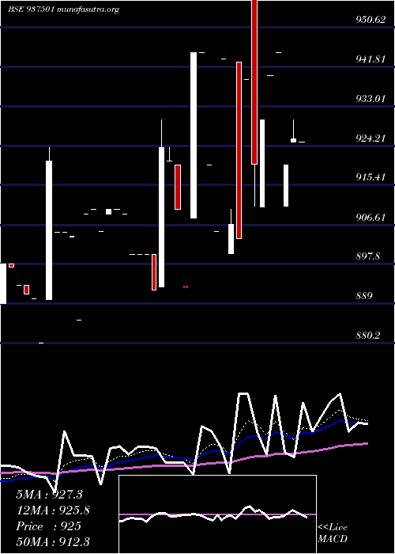This screenshot has height=554, width=395.
Task: Click the 941.81 price axis label
Action: 371,59
